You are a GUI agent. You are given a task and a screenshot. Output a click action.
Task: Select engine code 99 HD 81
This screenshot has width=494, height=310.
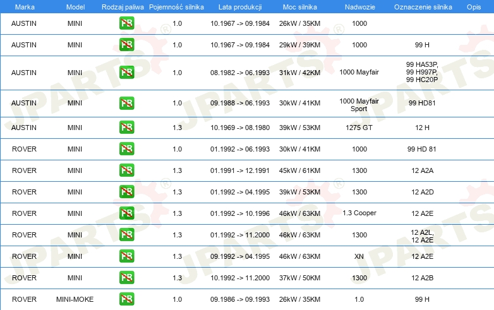coord(422,149)
